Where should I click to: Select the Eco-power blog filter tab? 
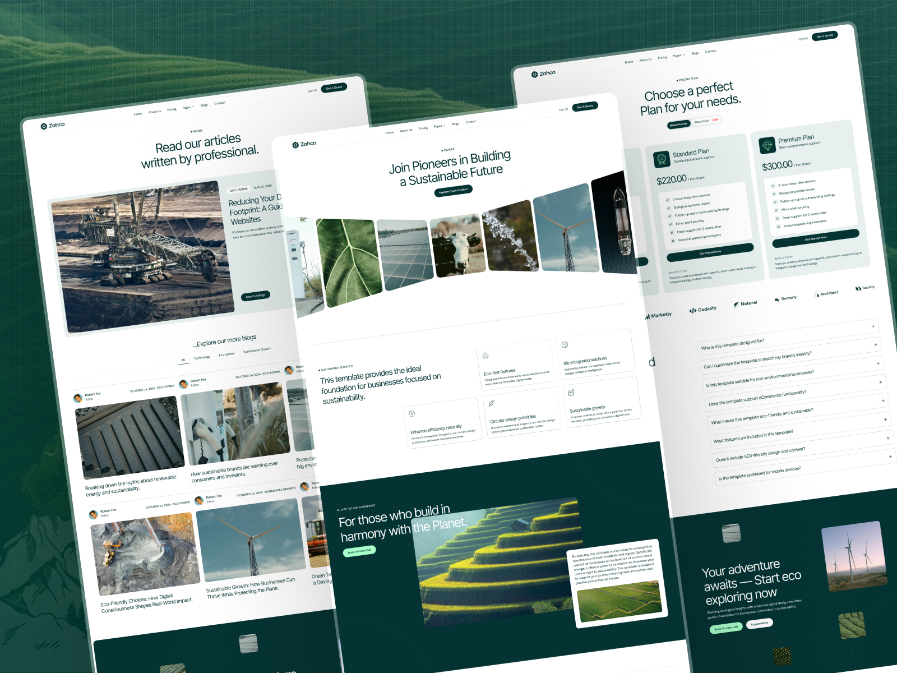coord(226,354)
